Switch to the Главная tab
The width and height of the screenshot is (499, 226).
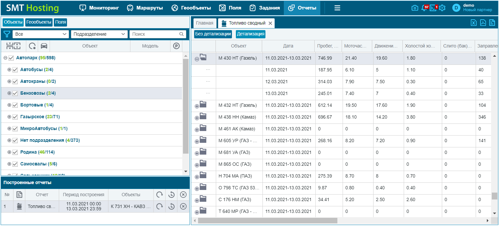coord(205,23)
